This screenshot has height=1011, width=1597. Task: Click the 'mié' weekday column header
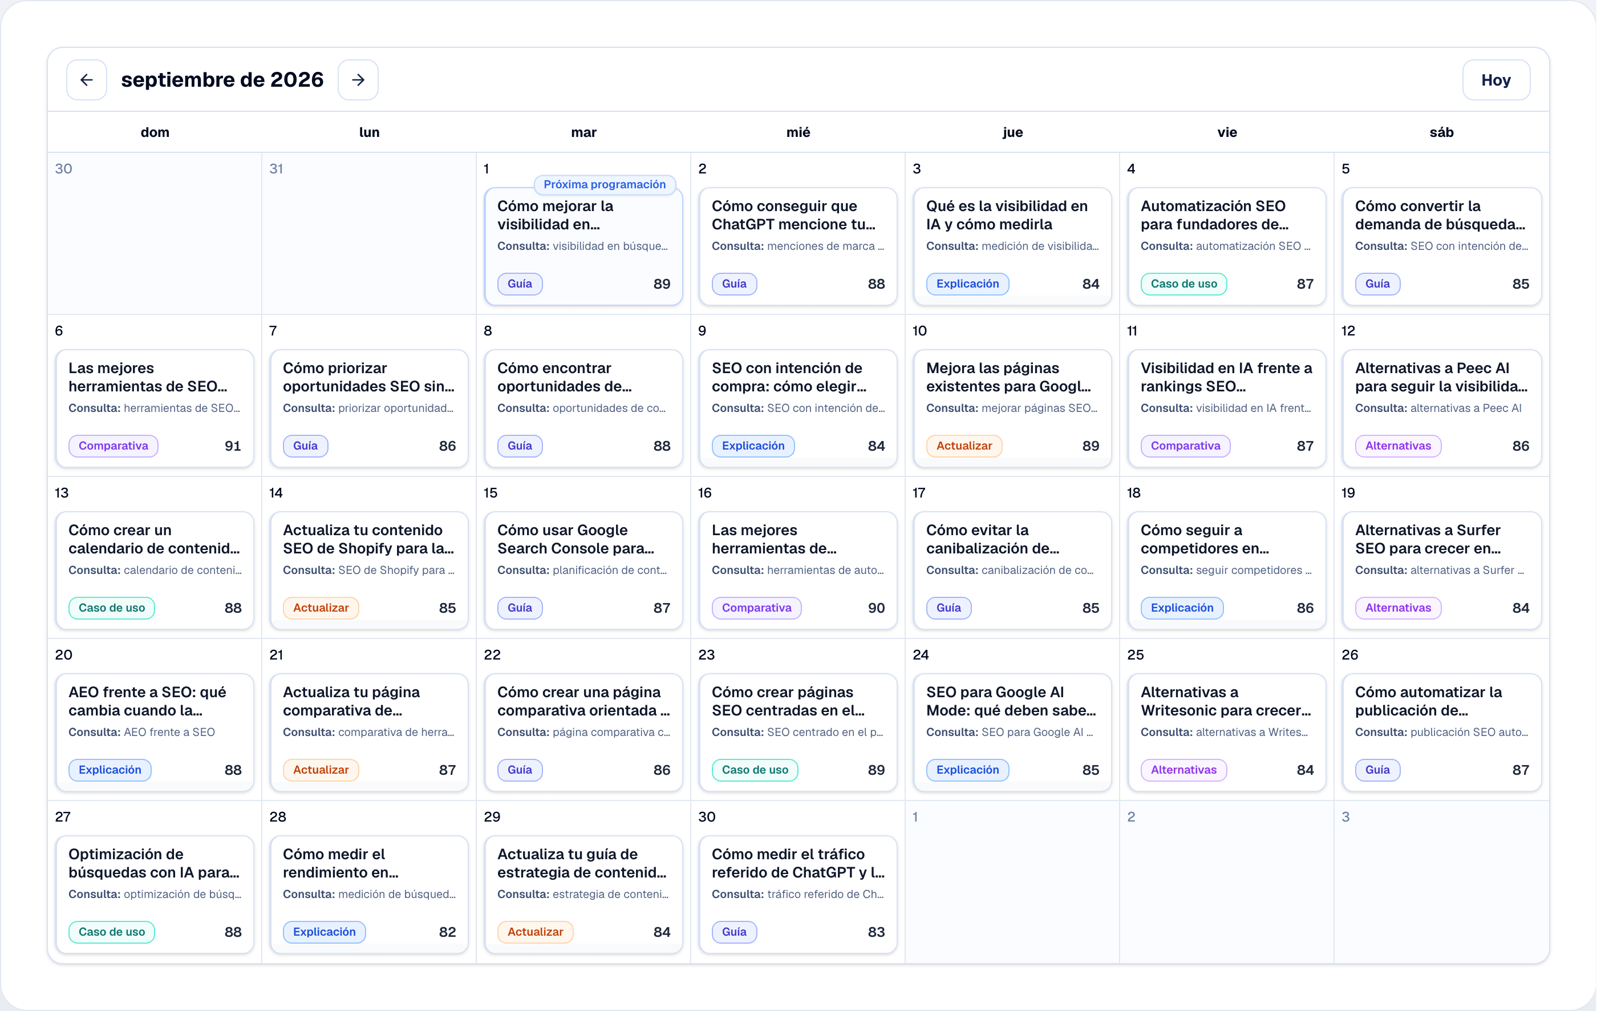(798, 132)
